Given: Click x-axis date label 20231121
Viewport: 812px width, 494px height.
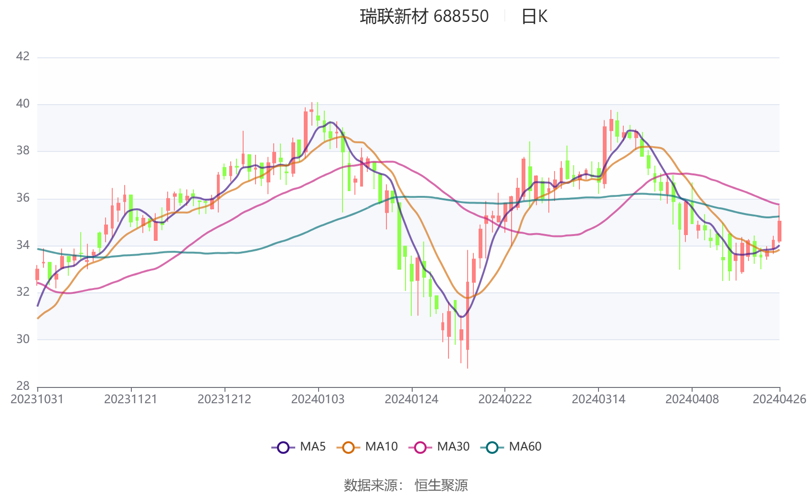Looking at the screenshot, I should [131, 399].
